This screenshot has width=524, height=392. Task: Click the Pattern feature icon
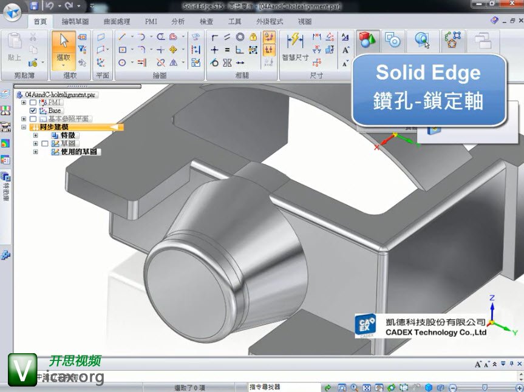453,40
